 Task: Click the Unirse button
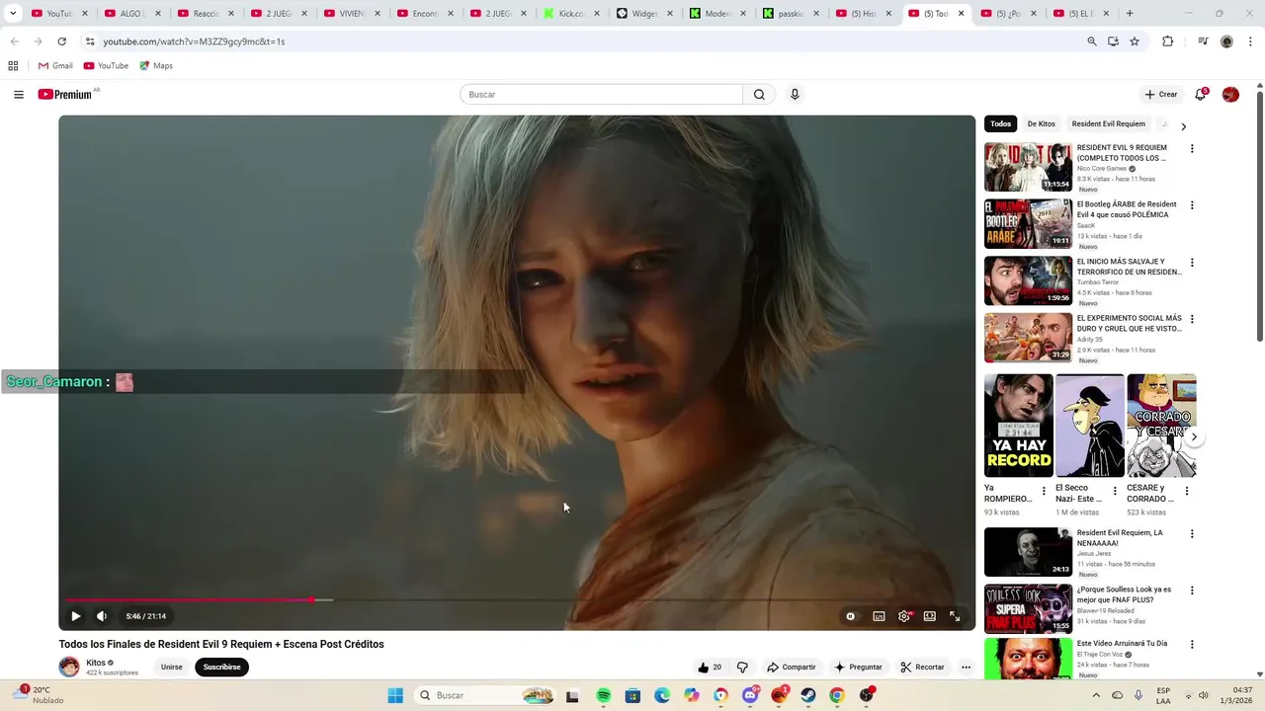click(x=172, y=668)
